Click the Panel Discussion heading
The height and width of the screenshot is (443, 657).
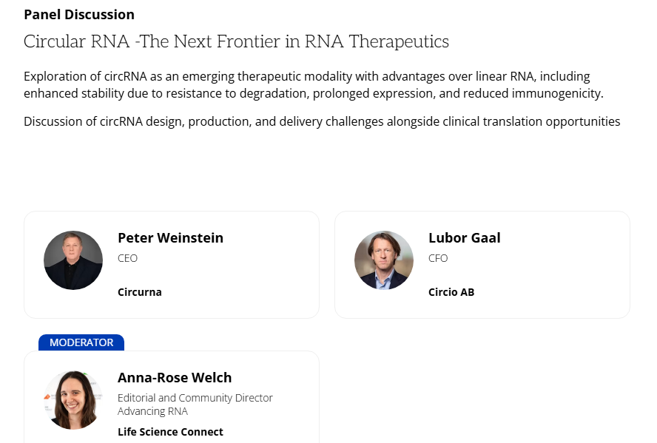coord(79,15)
